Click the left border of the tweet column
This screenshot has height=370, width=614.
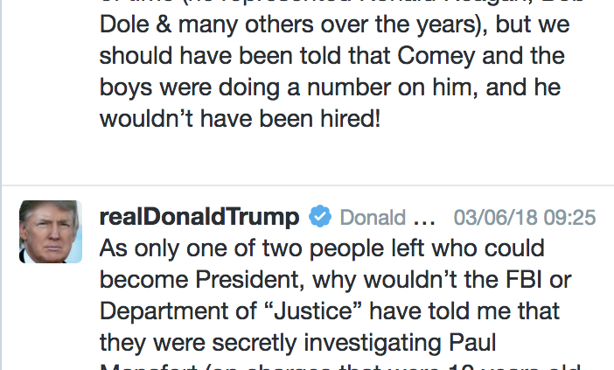[x=1, y=185]
